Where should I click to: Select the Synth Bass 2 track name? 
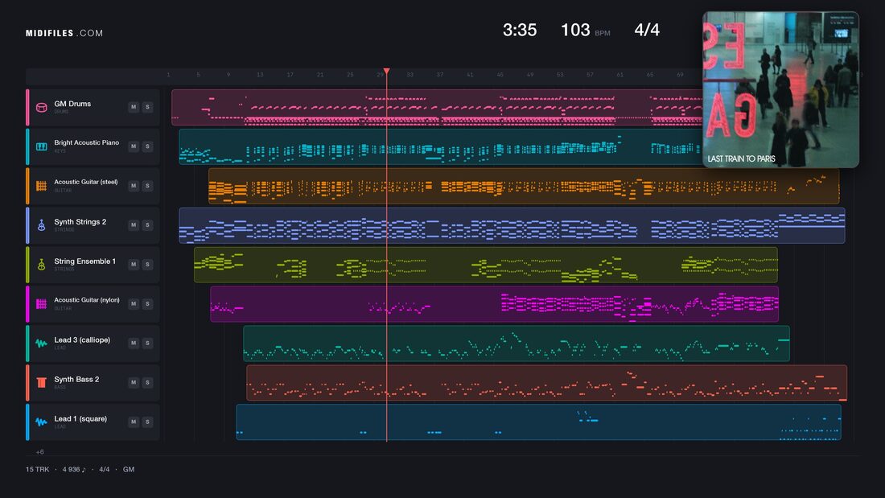[x=76, y=380]
